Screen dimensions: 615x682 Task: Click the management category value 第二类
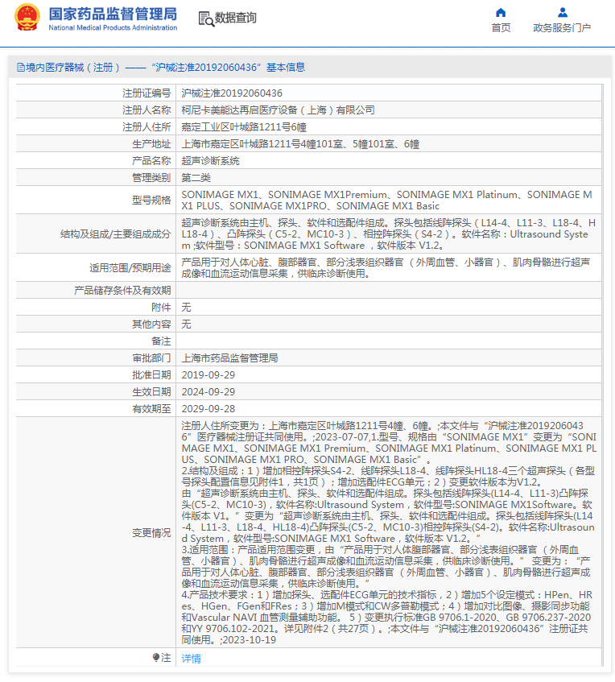pos(196,177)
